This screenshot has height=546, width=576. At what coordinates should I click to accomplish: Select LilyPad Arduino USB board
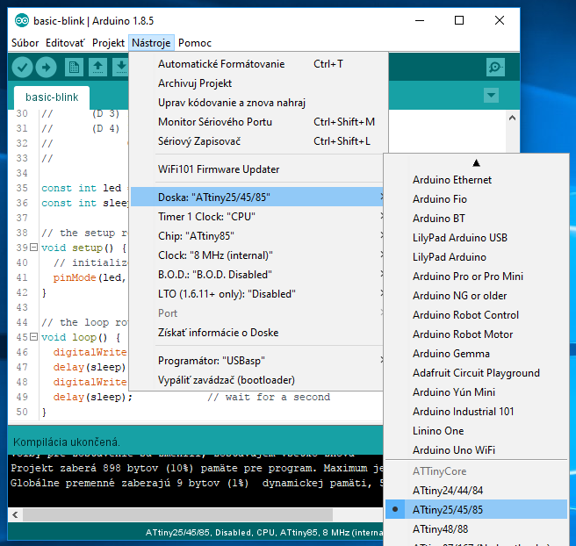[x=476, y=238]
